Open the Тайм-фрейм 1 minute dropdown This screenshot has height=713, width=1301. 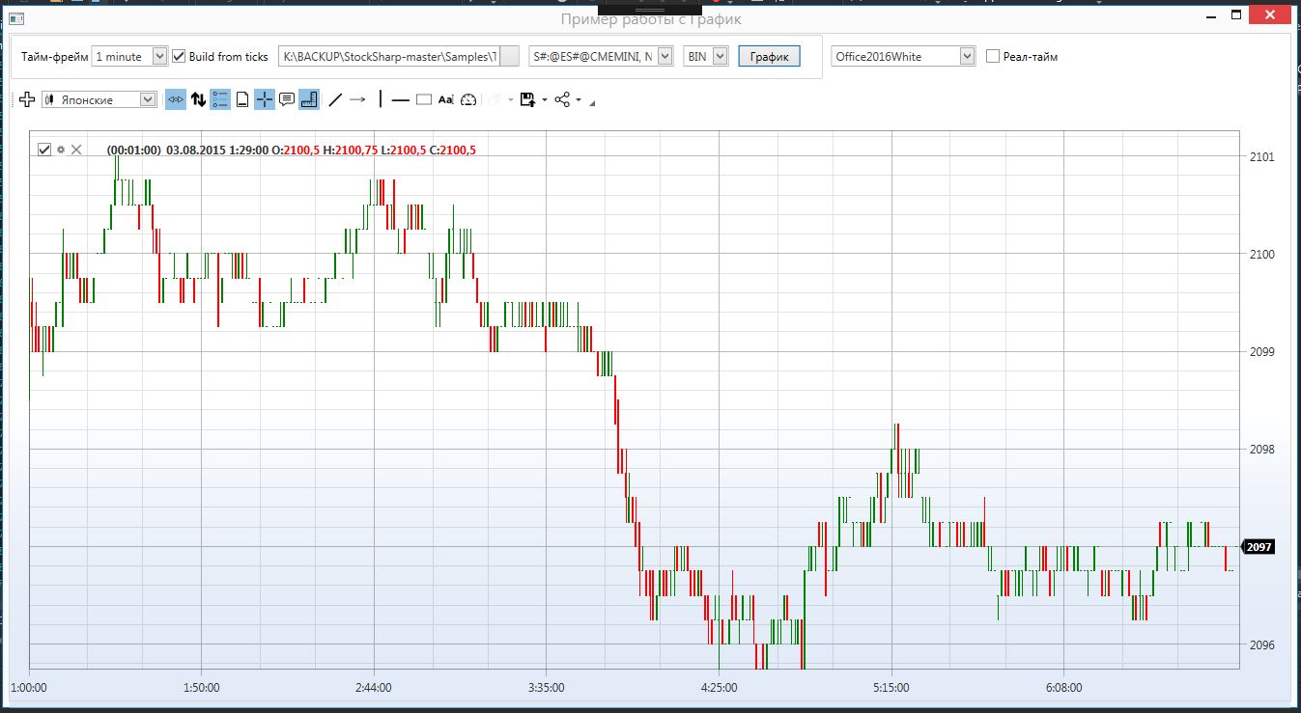(130, 57)
